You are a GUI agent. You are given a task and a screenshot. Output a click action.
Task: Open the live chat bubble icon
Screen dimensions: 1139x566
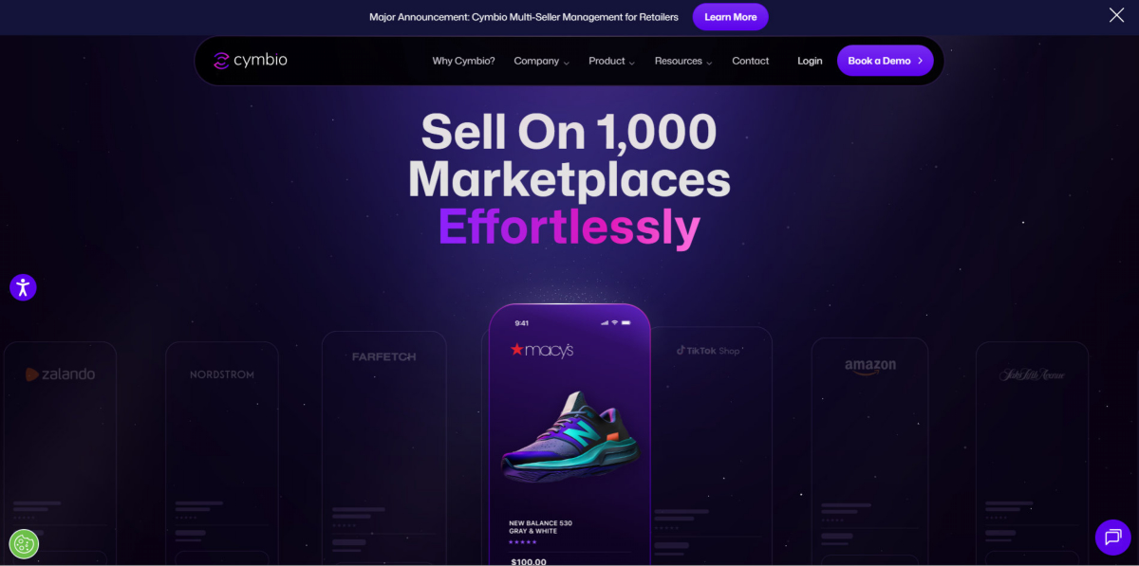tap(1112, 538)
